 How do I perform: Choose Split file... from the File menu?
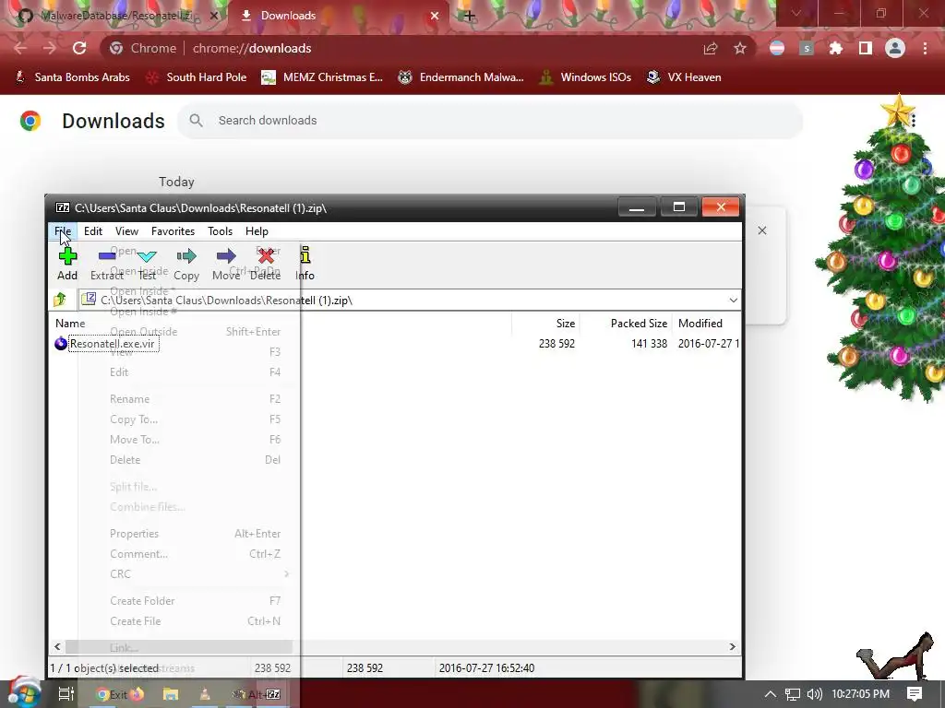pyautogui.click(x=189, y=487)
